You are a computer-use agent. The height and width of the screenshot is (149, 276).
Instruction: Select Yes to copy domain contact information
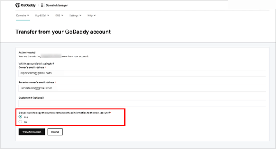(20, 117)
